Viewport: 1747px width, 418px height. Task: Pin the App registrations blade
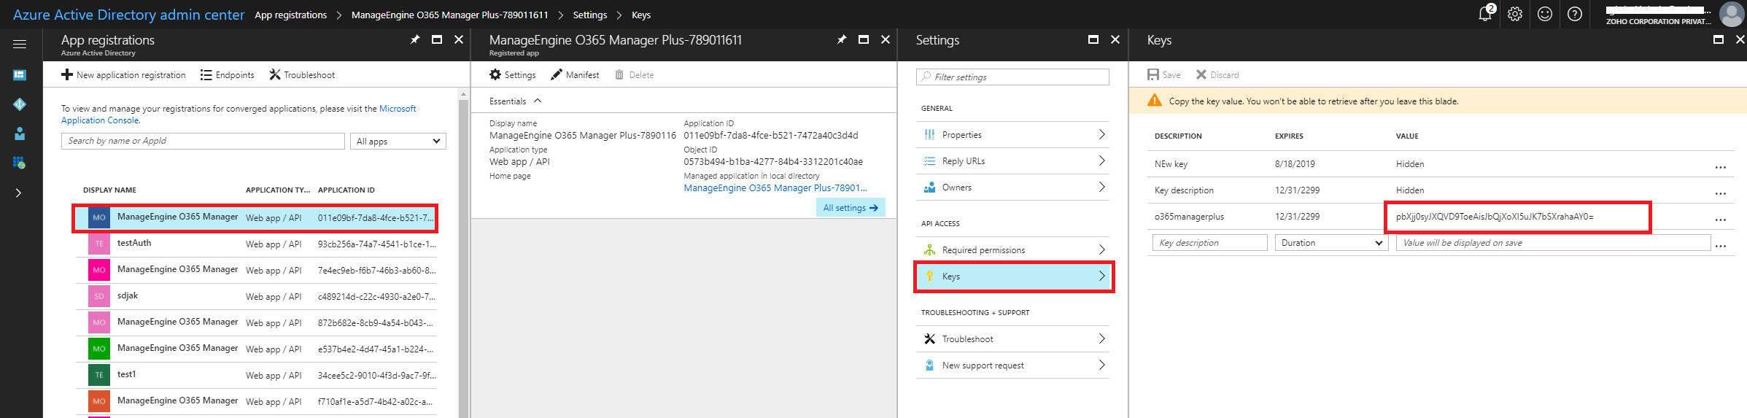415,39
